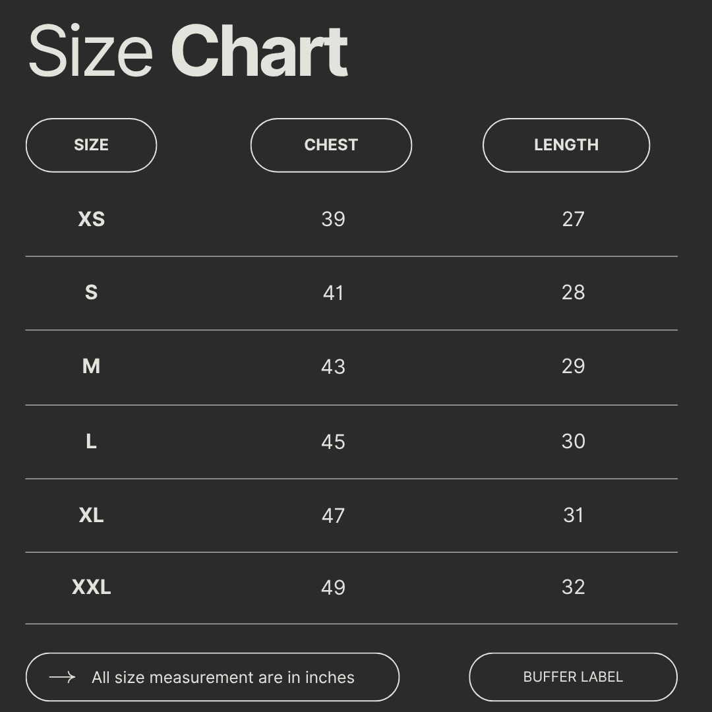Screen dimensions: 712x712
Task: Click the arrow icon in measurement note
Action: click(62, 677)
